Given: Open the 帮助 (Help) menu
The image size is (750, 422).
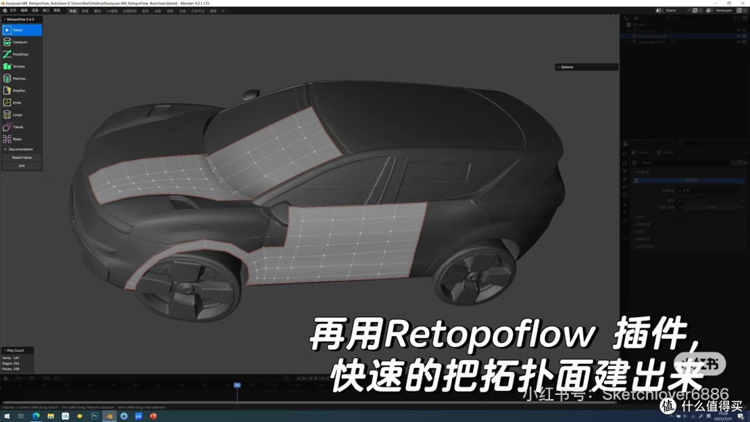Looking at the screenshot, I should [57, 10].
